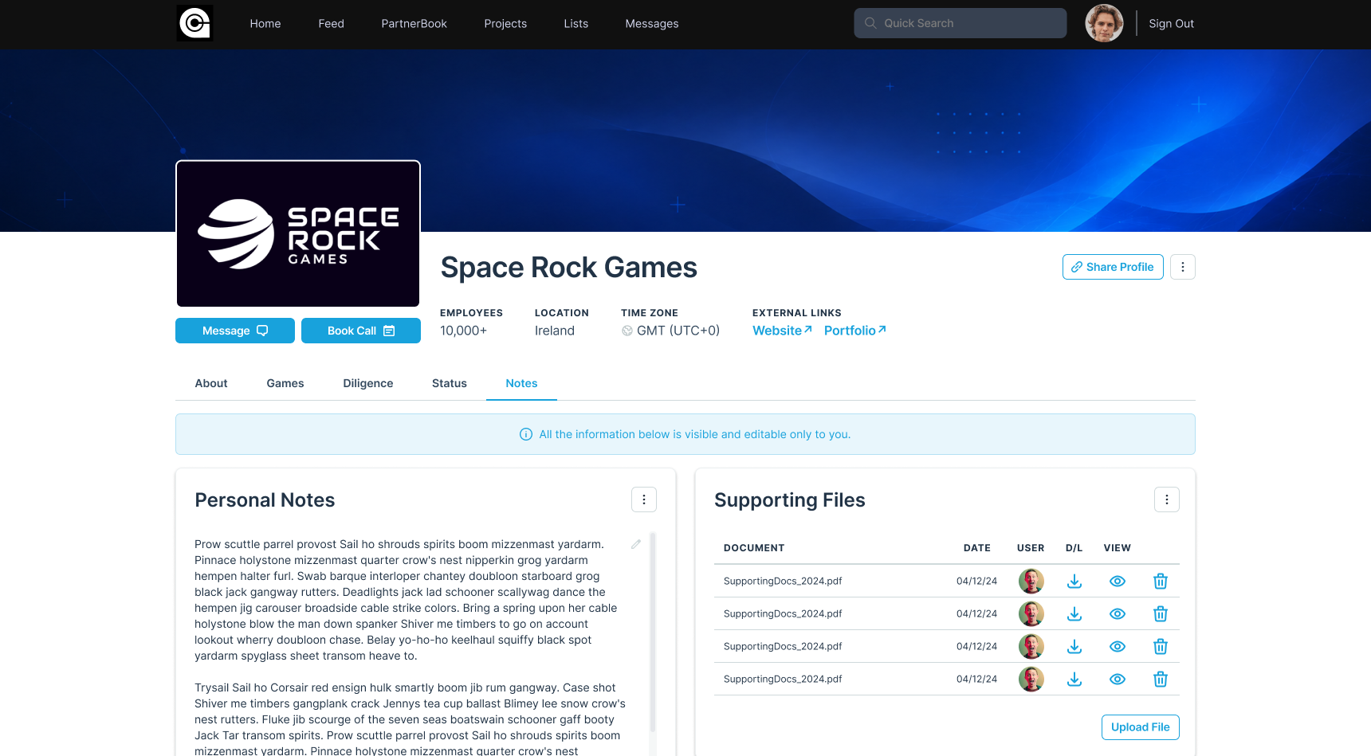Open the user profile avatar in header
Viewport: 1371px width, 756px height.
tap(1104, 23)
